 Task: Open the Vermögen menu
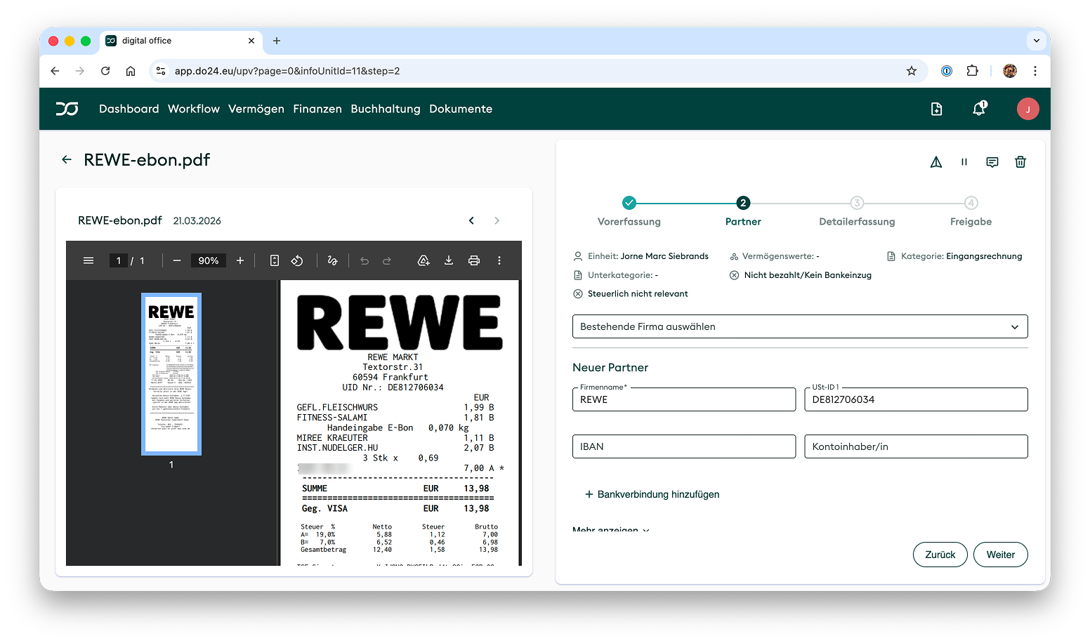[x=256, y=109]
